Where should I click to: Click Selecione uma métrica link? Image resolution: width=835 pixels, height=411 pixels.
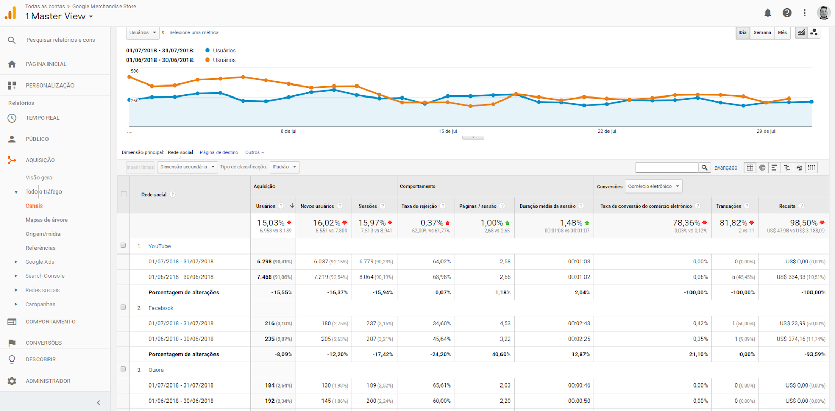[194, 33]
